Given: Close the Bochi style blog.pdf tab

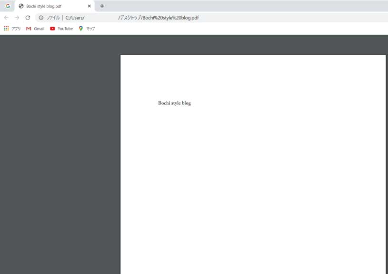Looking at the screenshot, I should pyautogui.click(x=89, y=6).
